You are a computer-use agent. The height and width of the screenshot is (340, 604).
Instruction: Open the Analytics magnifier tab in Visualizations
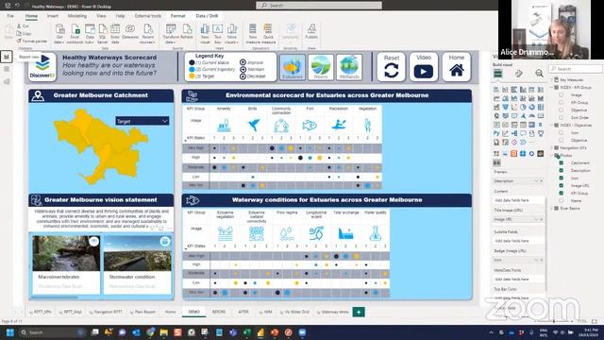pos(539,74)
